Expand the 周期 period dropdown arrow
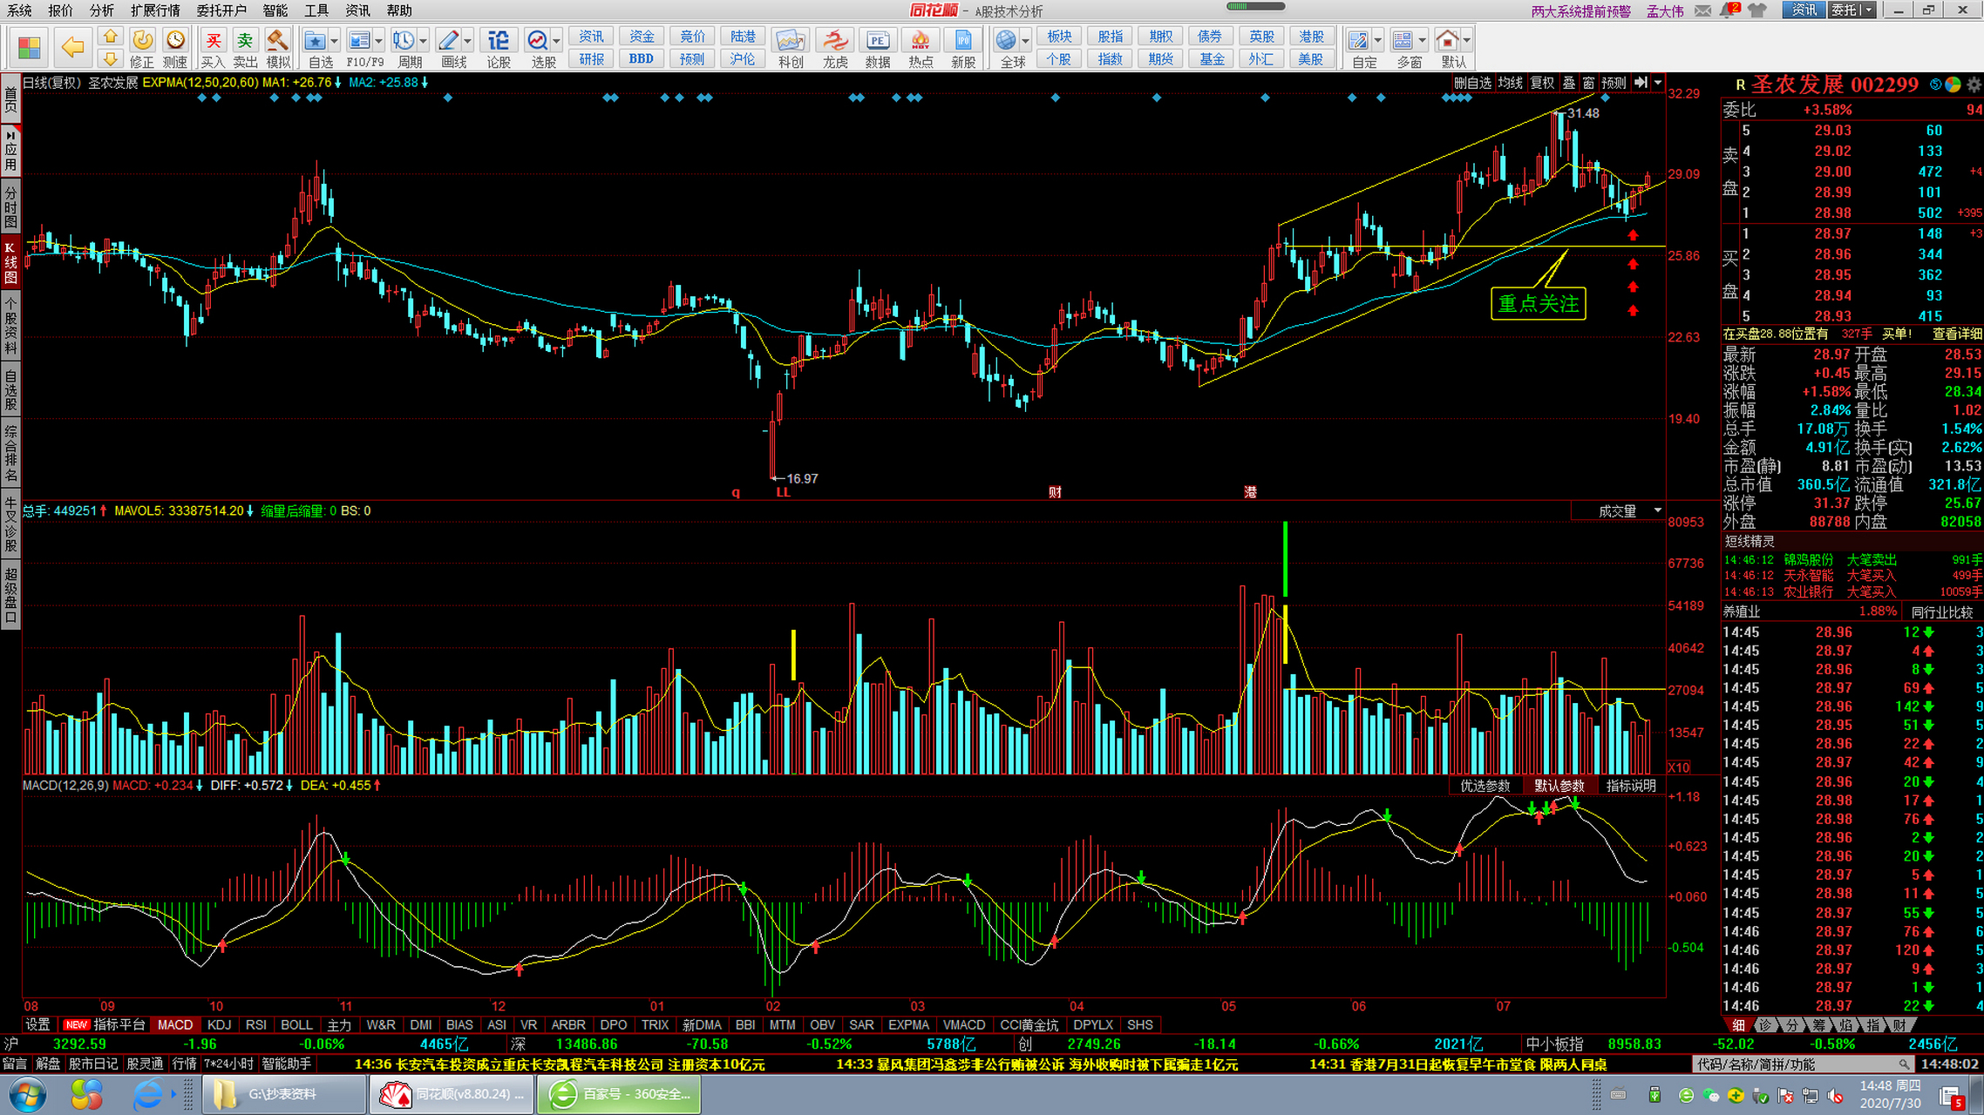 (424, 41)
